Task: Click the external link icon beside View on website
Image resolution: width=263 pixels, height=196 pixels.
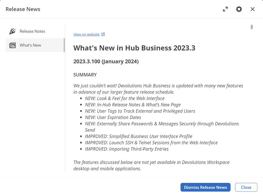Action: click(103, 34)
